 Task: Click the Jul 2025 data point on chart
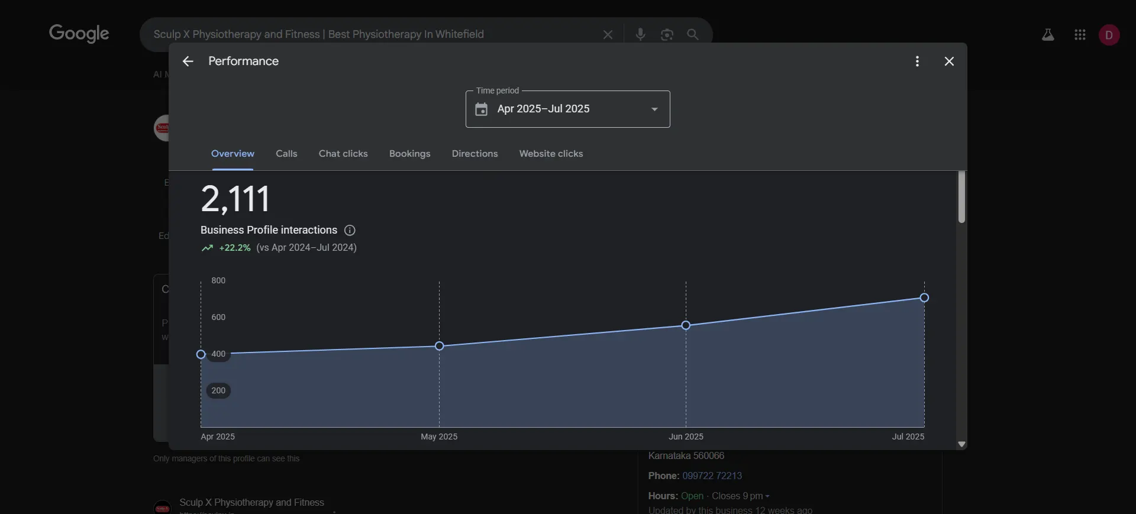click(924, 298)
